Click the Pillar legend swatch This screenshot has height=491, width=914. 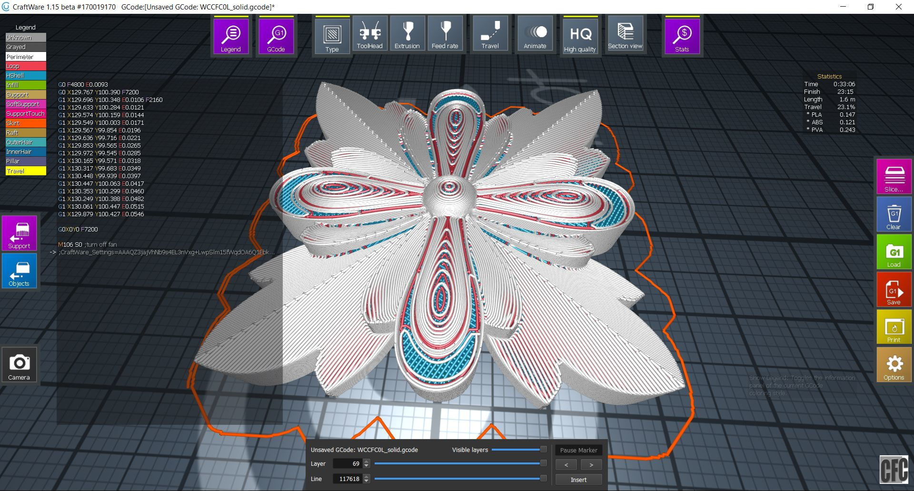[26, 161]
